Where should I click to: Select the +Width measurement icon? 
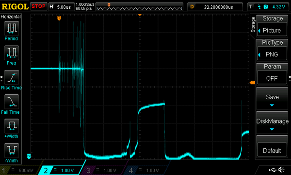(12, 126)
